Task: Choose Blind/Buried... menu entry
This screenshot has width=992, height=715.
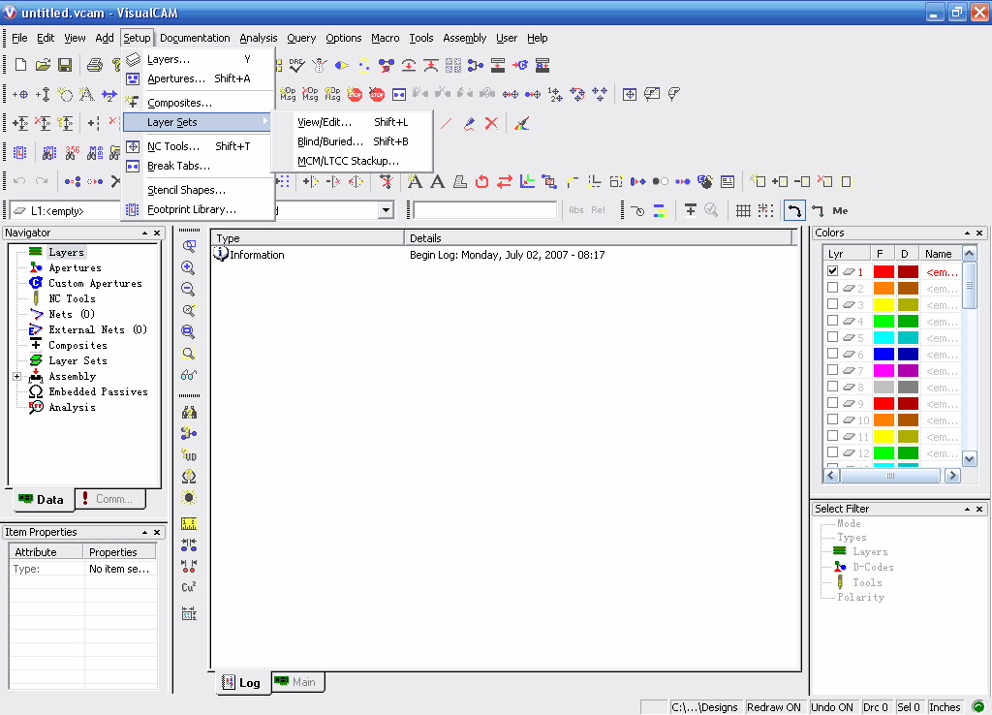Action: (x=353, y=141)
